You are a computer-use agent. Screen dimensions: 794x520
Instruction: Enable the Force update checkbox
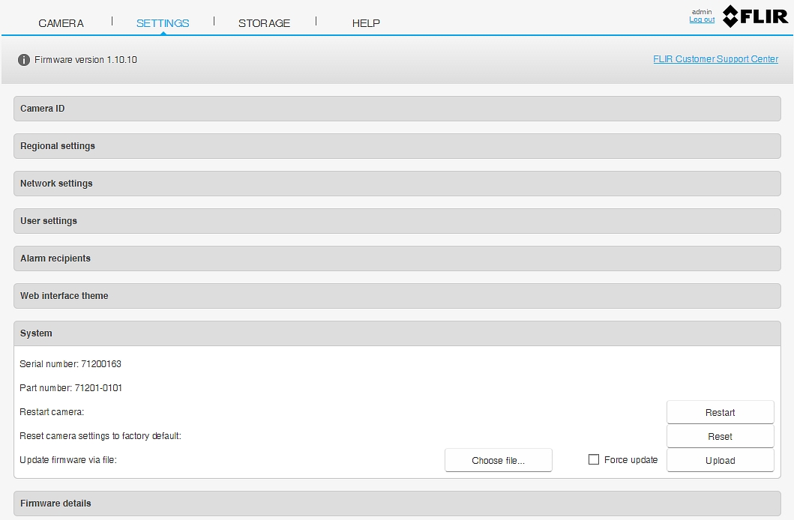click(594, 460)
